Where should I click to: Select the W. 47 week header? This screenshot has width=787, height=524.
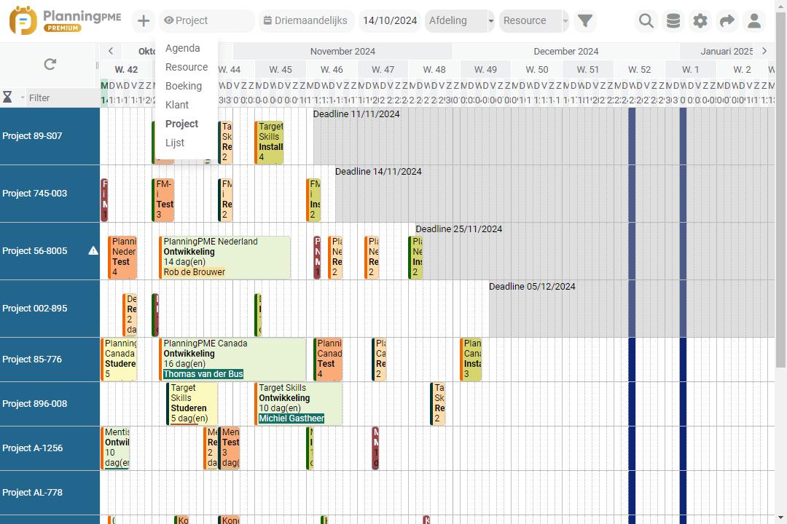pos(382,69)
